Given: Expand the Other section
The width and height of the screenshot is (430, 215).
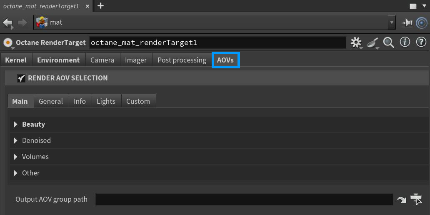Looking at the screenshot, I should point(16,173).
